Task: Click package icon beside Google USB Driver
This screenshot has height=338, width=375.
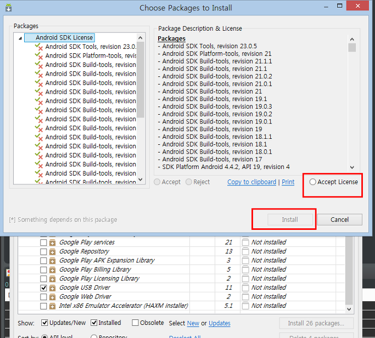Action: click(x=52, y=288)
